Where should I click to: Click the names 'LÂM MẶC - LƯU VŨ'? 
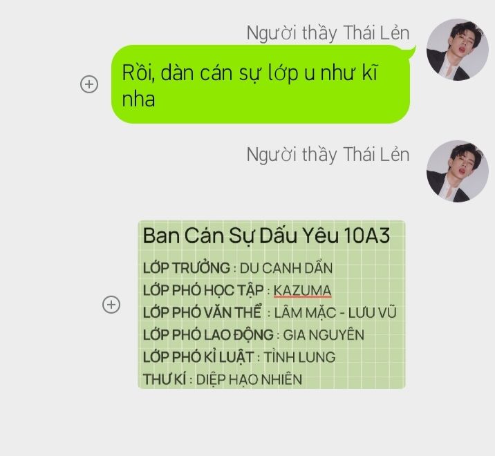pyautogui.click(x=335, y=313)
